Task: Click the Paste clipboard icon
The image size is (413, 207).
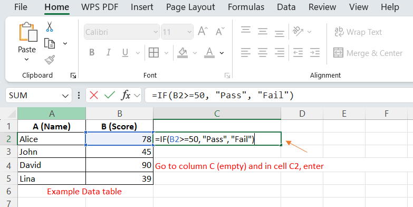Action: tap(28, 32)
